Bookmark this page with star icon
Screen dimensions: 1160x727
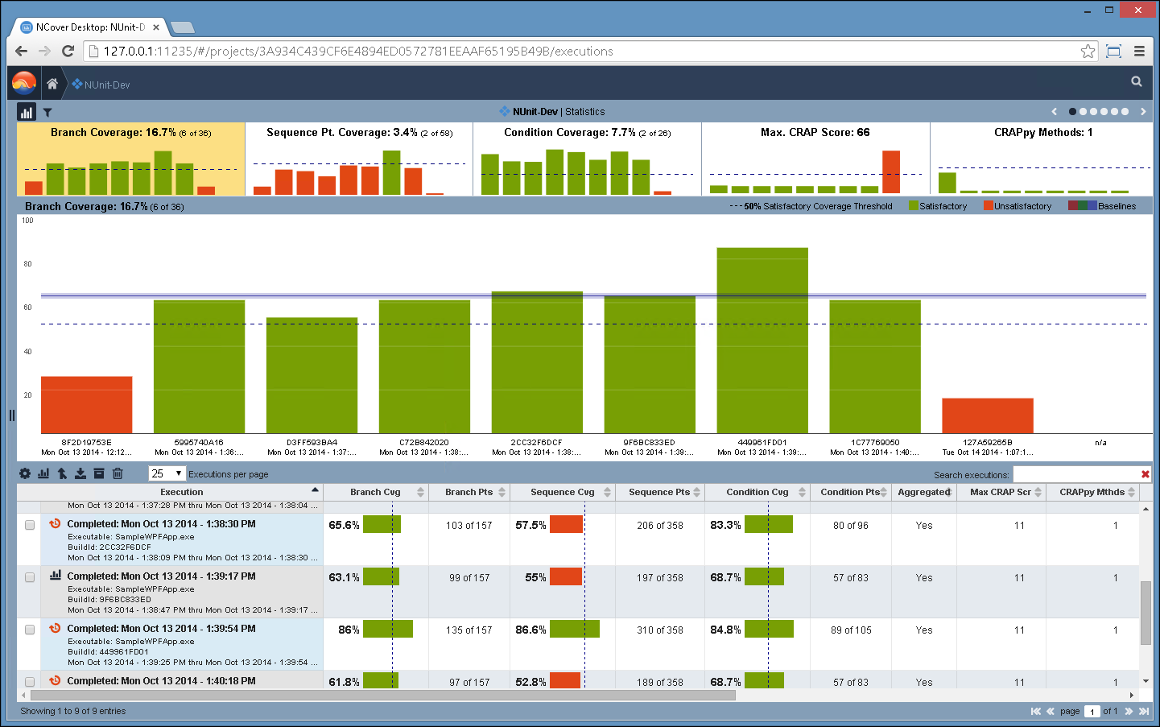(x=1088, y=52)
